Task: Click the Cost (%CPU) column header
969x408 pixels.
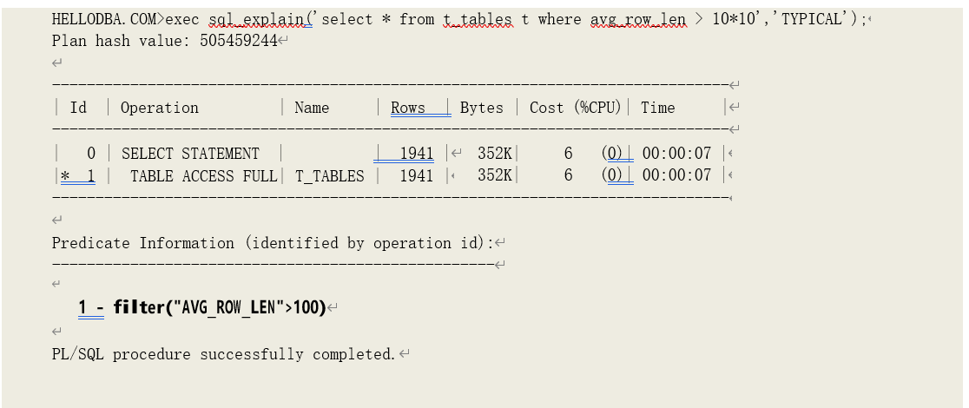Action: click(x=575, y=108)
